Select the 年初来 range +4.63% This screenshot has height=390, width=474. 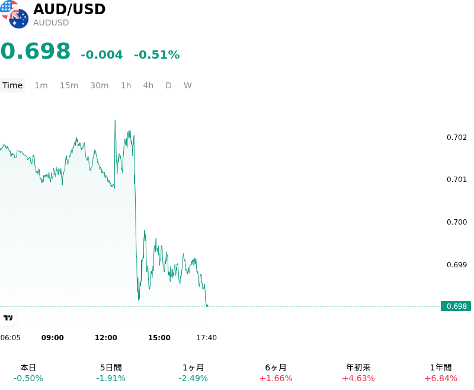tap(358, 373)
